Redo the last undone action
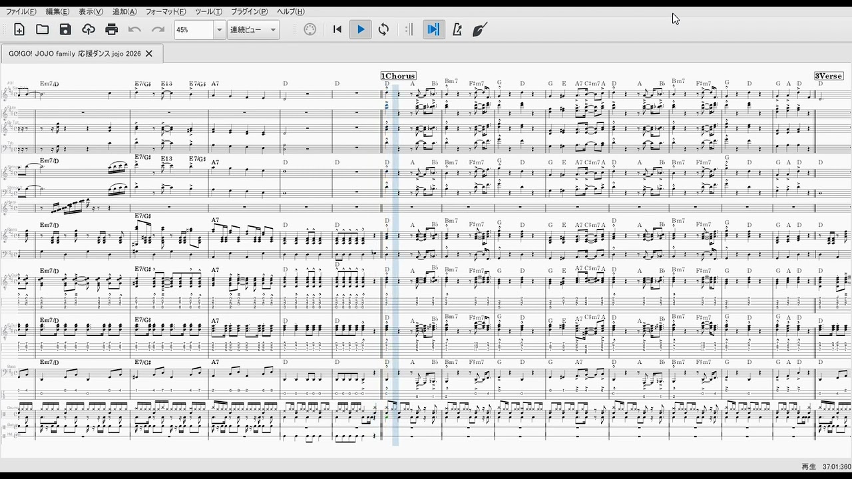 [158, 29]
